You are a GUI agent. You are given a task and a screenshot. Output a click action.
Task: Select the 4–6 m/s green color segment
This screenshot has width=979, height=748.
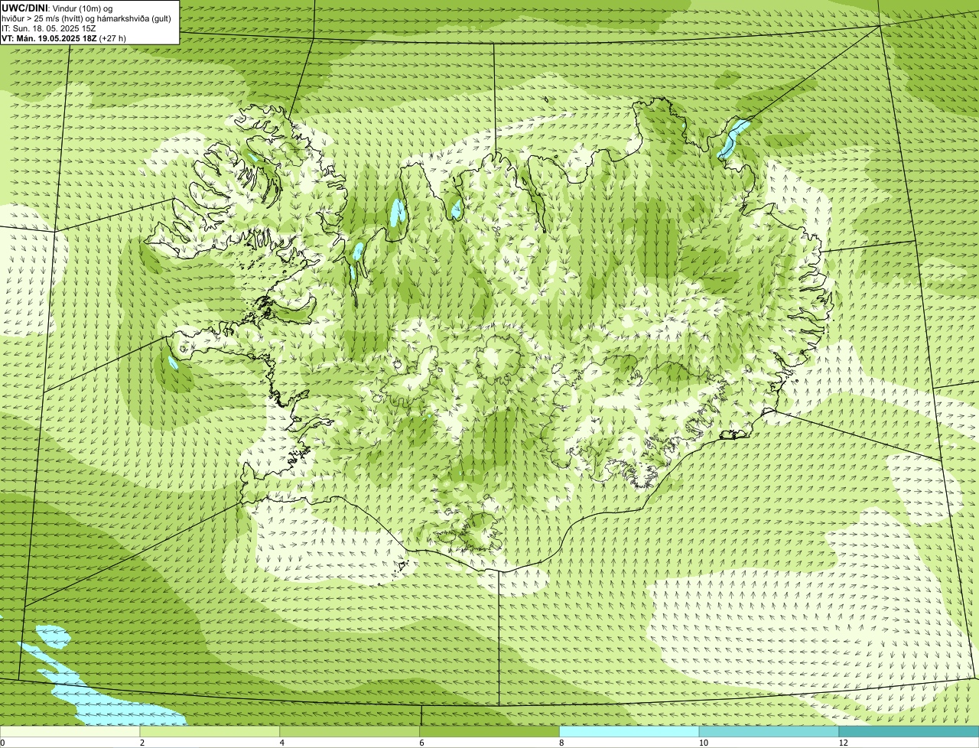pos(350,732)
